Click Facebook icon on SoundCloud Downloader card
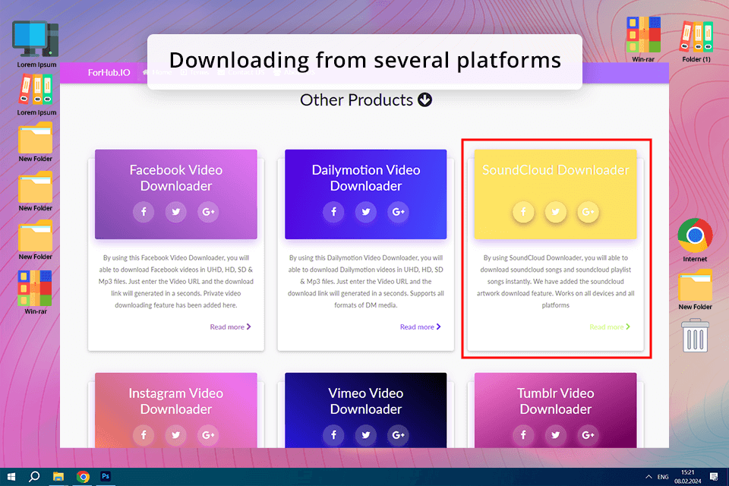Viewport: 729px width, 486px height. (x=523, y=212)
